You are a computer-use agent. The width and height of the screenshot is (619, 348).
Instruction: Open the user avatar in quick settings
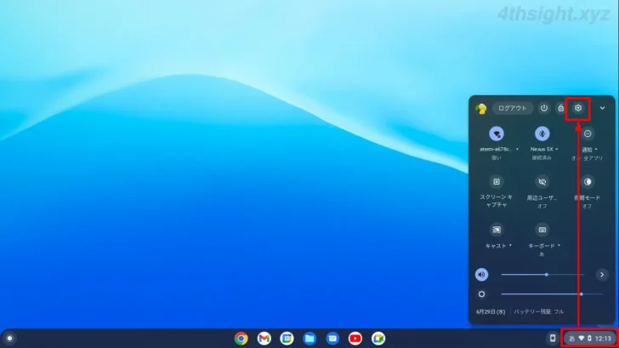[x=481, y=108]
